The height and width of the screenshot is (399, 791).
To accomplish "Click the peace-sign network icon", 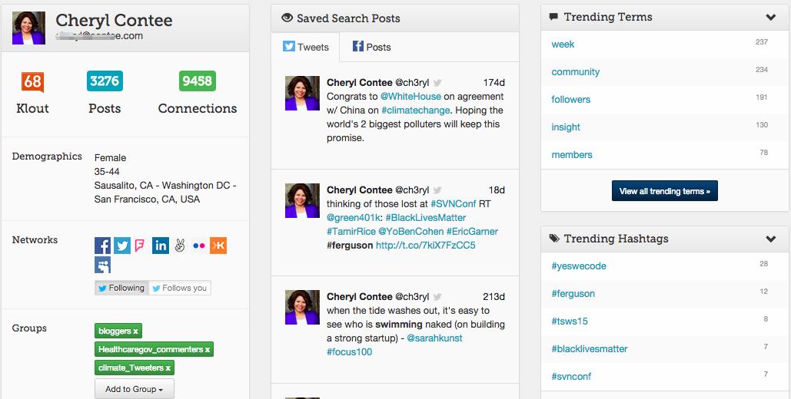I will coord(180,246).
